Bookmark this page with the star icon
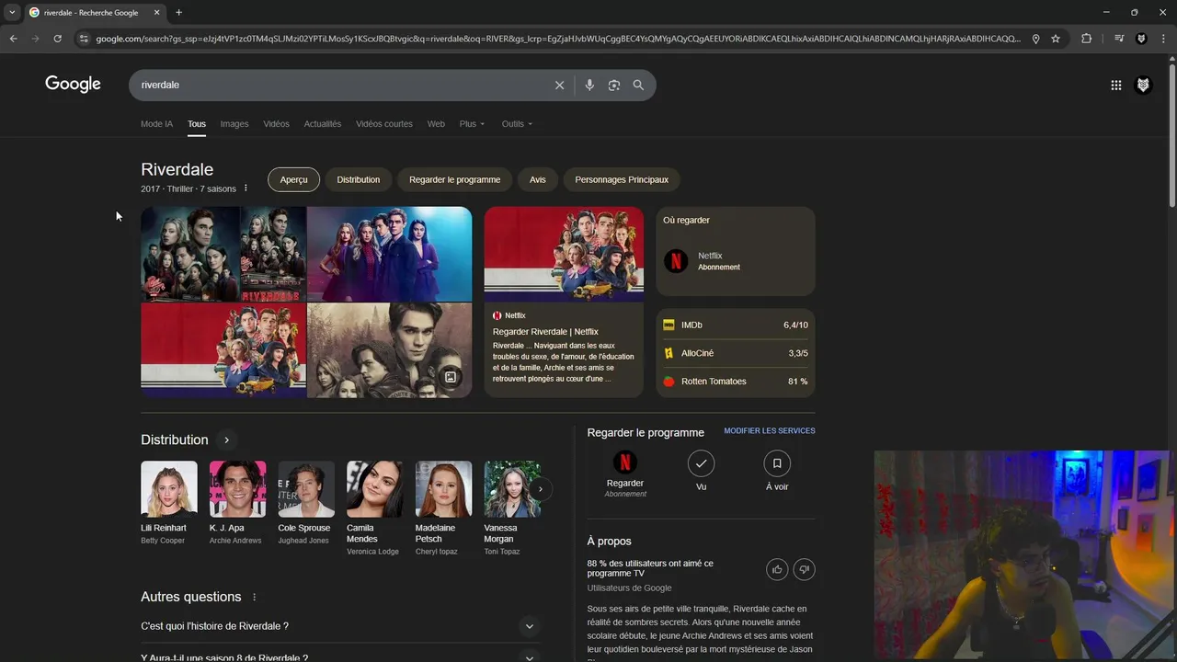Image resolution: width=1177 pixels, height=662 pixels. click(1056, 39)
